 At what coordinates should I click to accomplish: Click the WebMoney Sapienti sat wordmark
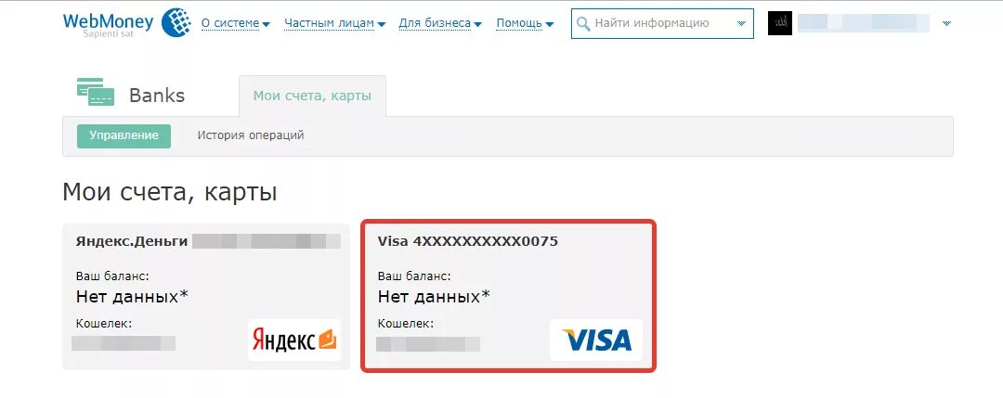108,24
